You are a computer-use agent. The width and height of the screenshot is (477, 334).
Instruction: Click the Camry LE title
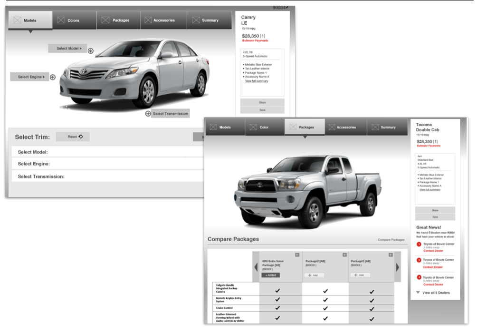click(248, 20)
